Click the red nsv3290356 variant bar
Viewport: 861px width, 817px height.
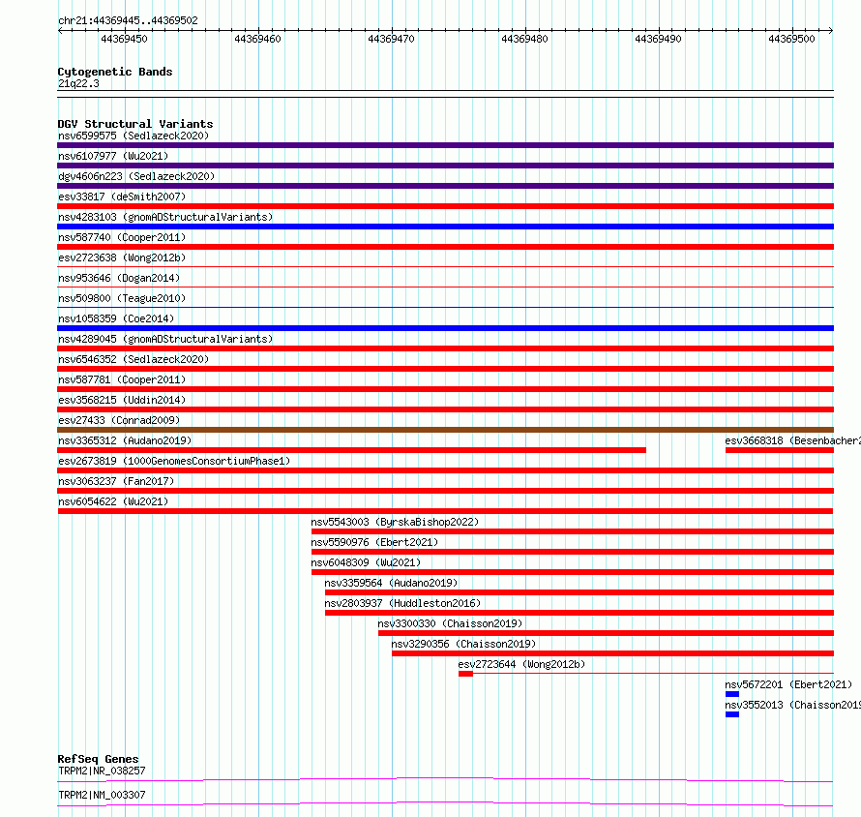tap(612, 653)
